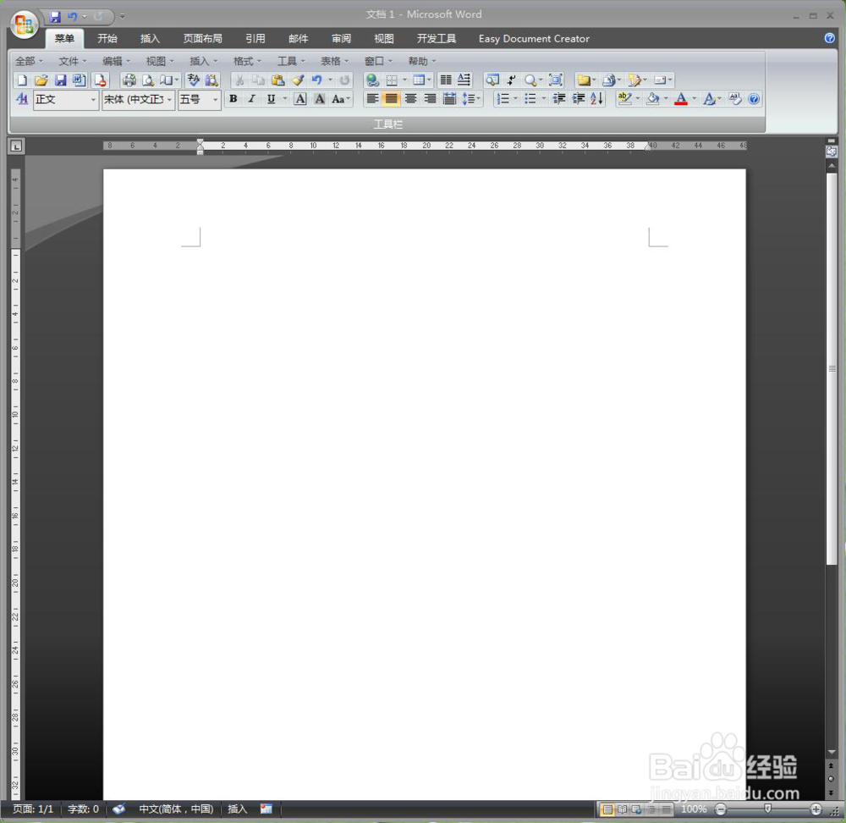The image size is (846, 823).
Task: Toggle Bold formatting
Action: (233, 99)
